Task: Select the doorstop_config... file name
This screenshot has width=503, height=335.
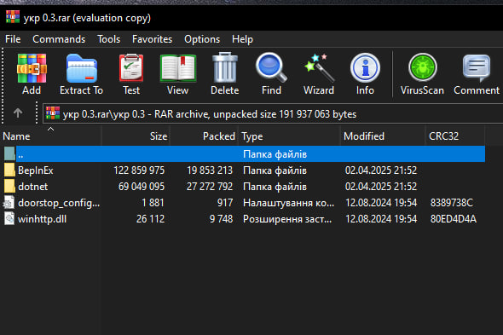Action: pyautogui.click(x=59, y=203)
